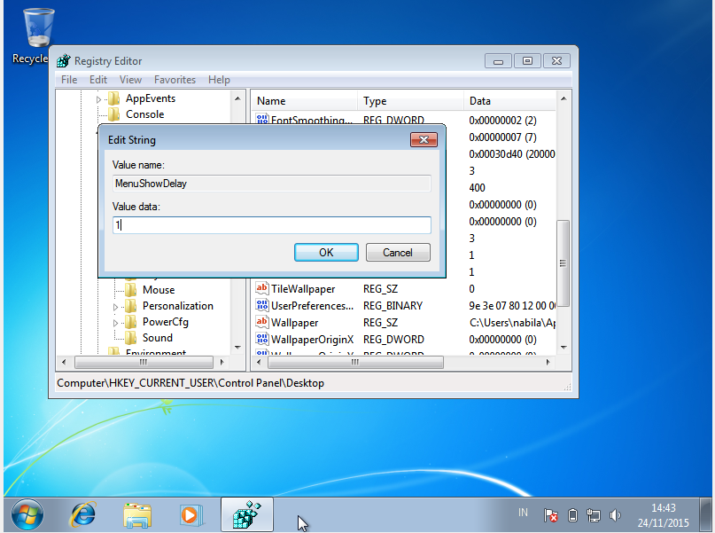Open the File menu
Screen dimensions: 715x533
(69, 80)
